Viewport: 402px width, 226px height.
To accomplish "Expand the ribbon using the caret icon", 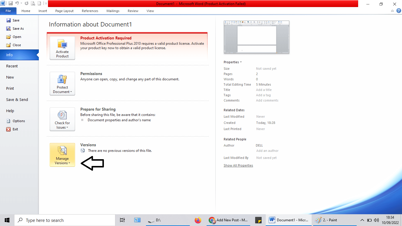I will coord(393,11).
